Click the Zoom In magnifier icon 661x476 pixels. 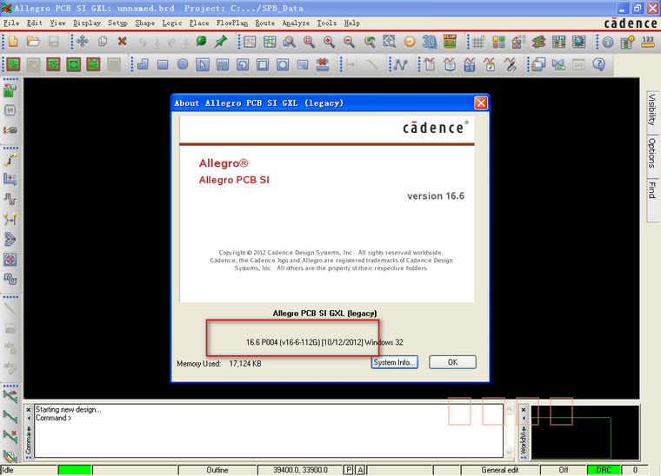[329, 41]
